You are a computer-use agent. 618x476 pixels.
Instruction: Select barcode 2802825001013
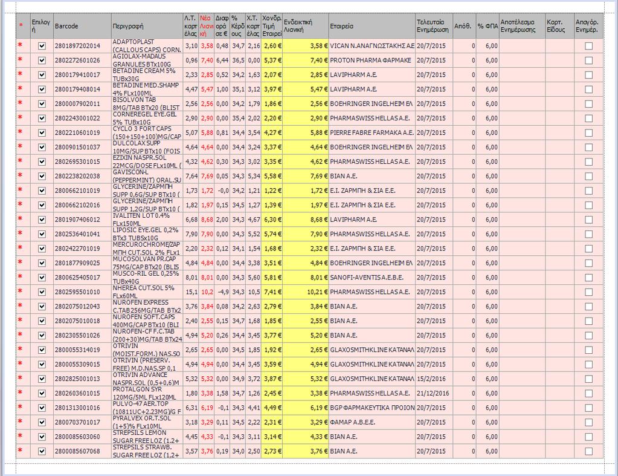(x=82, y=379)
